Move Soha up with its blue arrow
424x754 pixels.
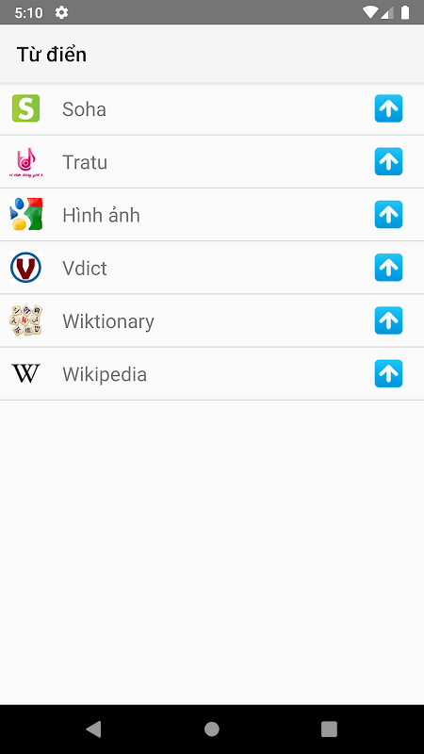coord(388,108)
